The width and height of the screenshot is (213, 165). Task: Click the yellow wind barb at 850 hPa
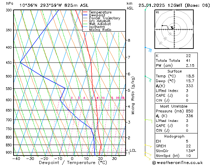tap(148, 146)
